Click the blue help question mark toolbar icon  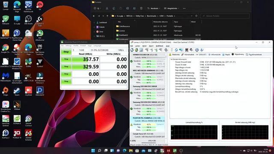click(x=197, y=50)
